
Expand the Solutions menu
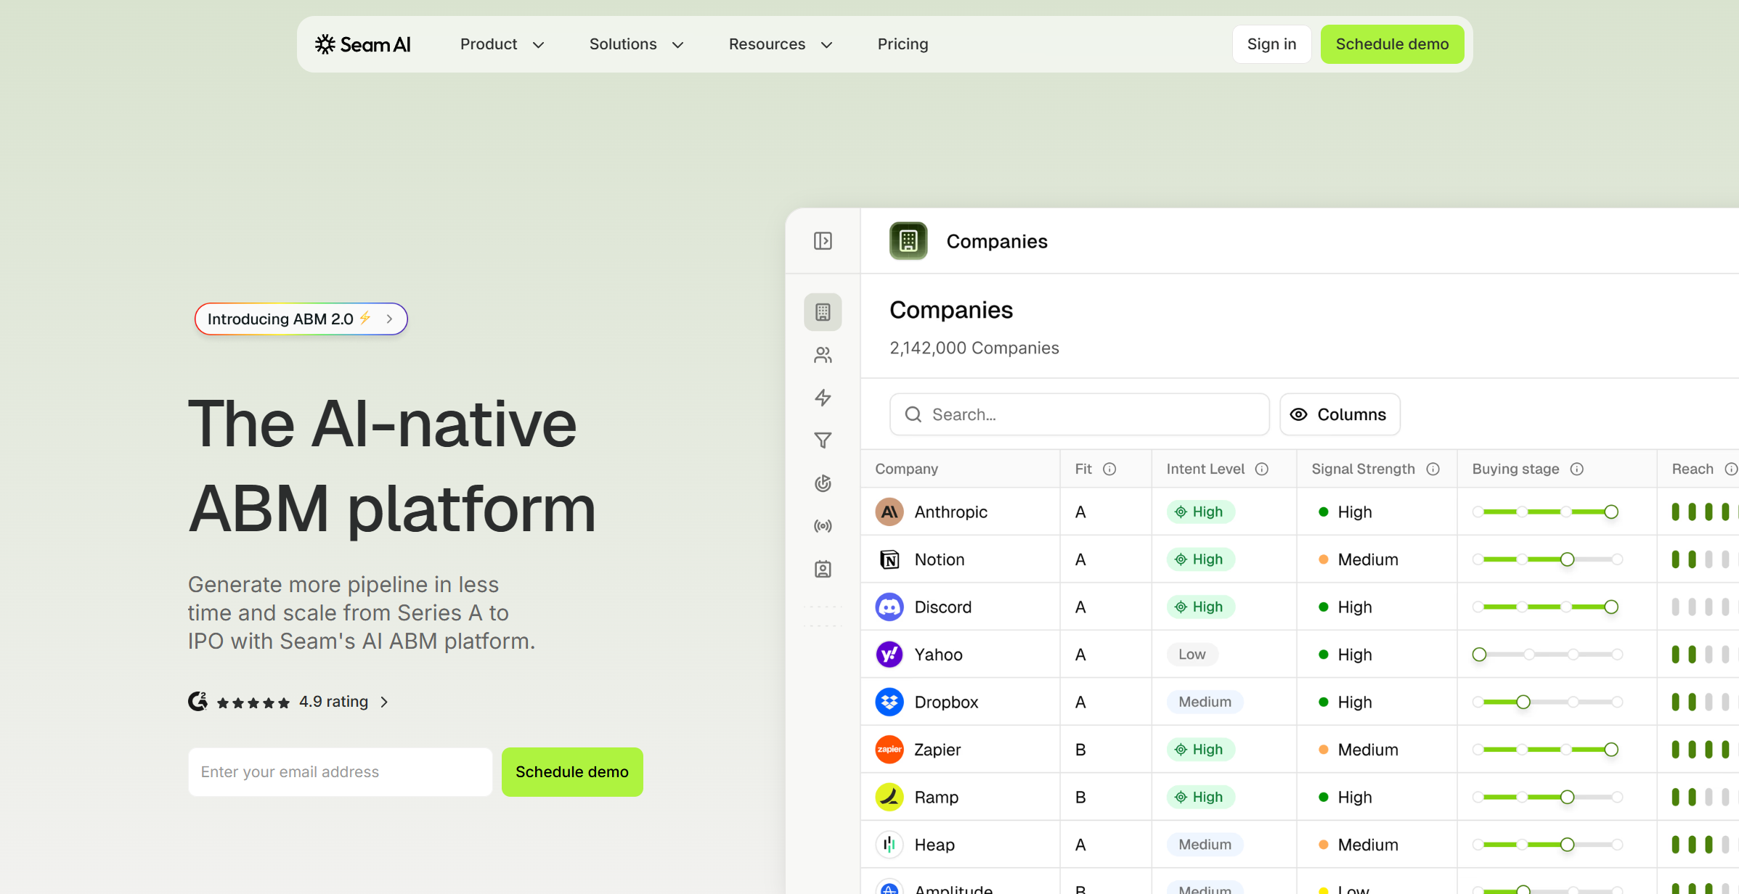click(x=636, y=44)
